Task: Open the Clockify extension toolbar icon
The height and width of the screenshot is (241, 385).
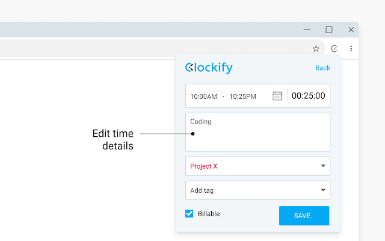Action: (x=334, y=49)
